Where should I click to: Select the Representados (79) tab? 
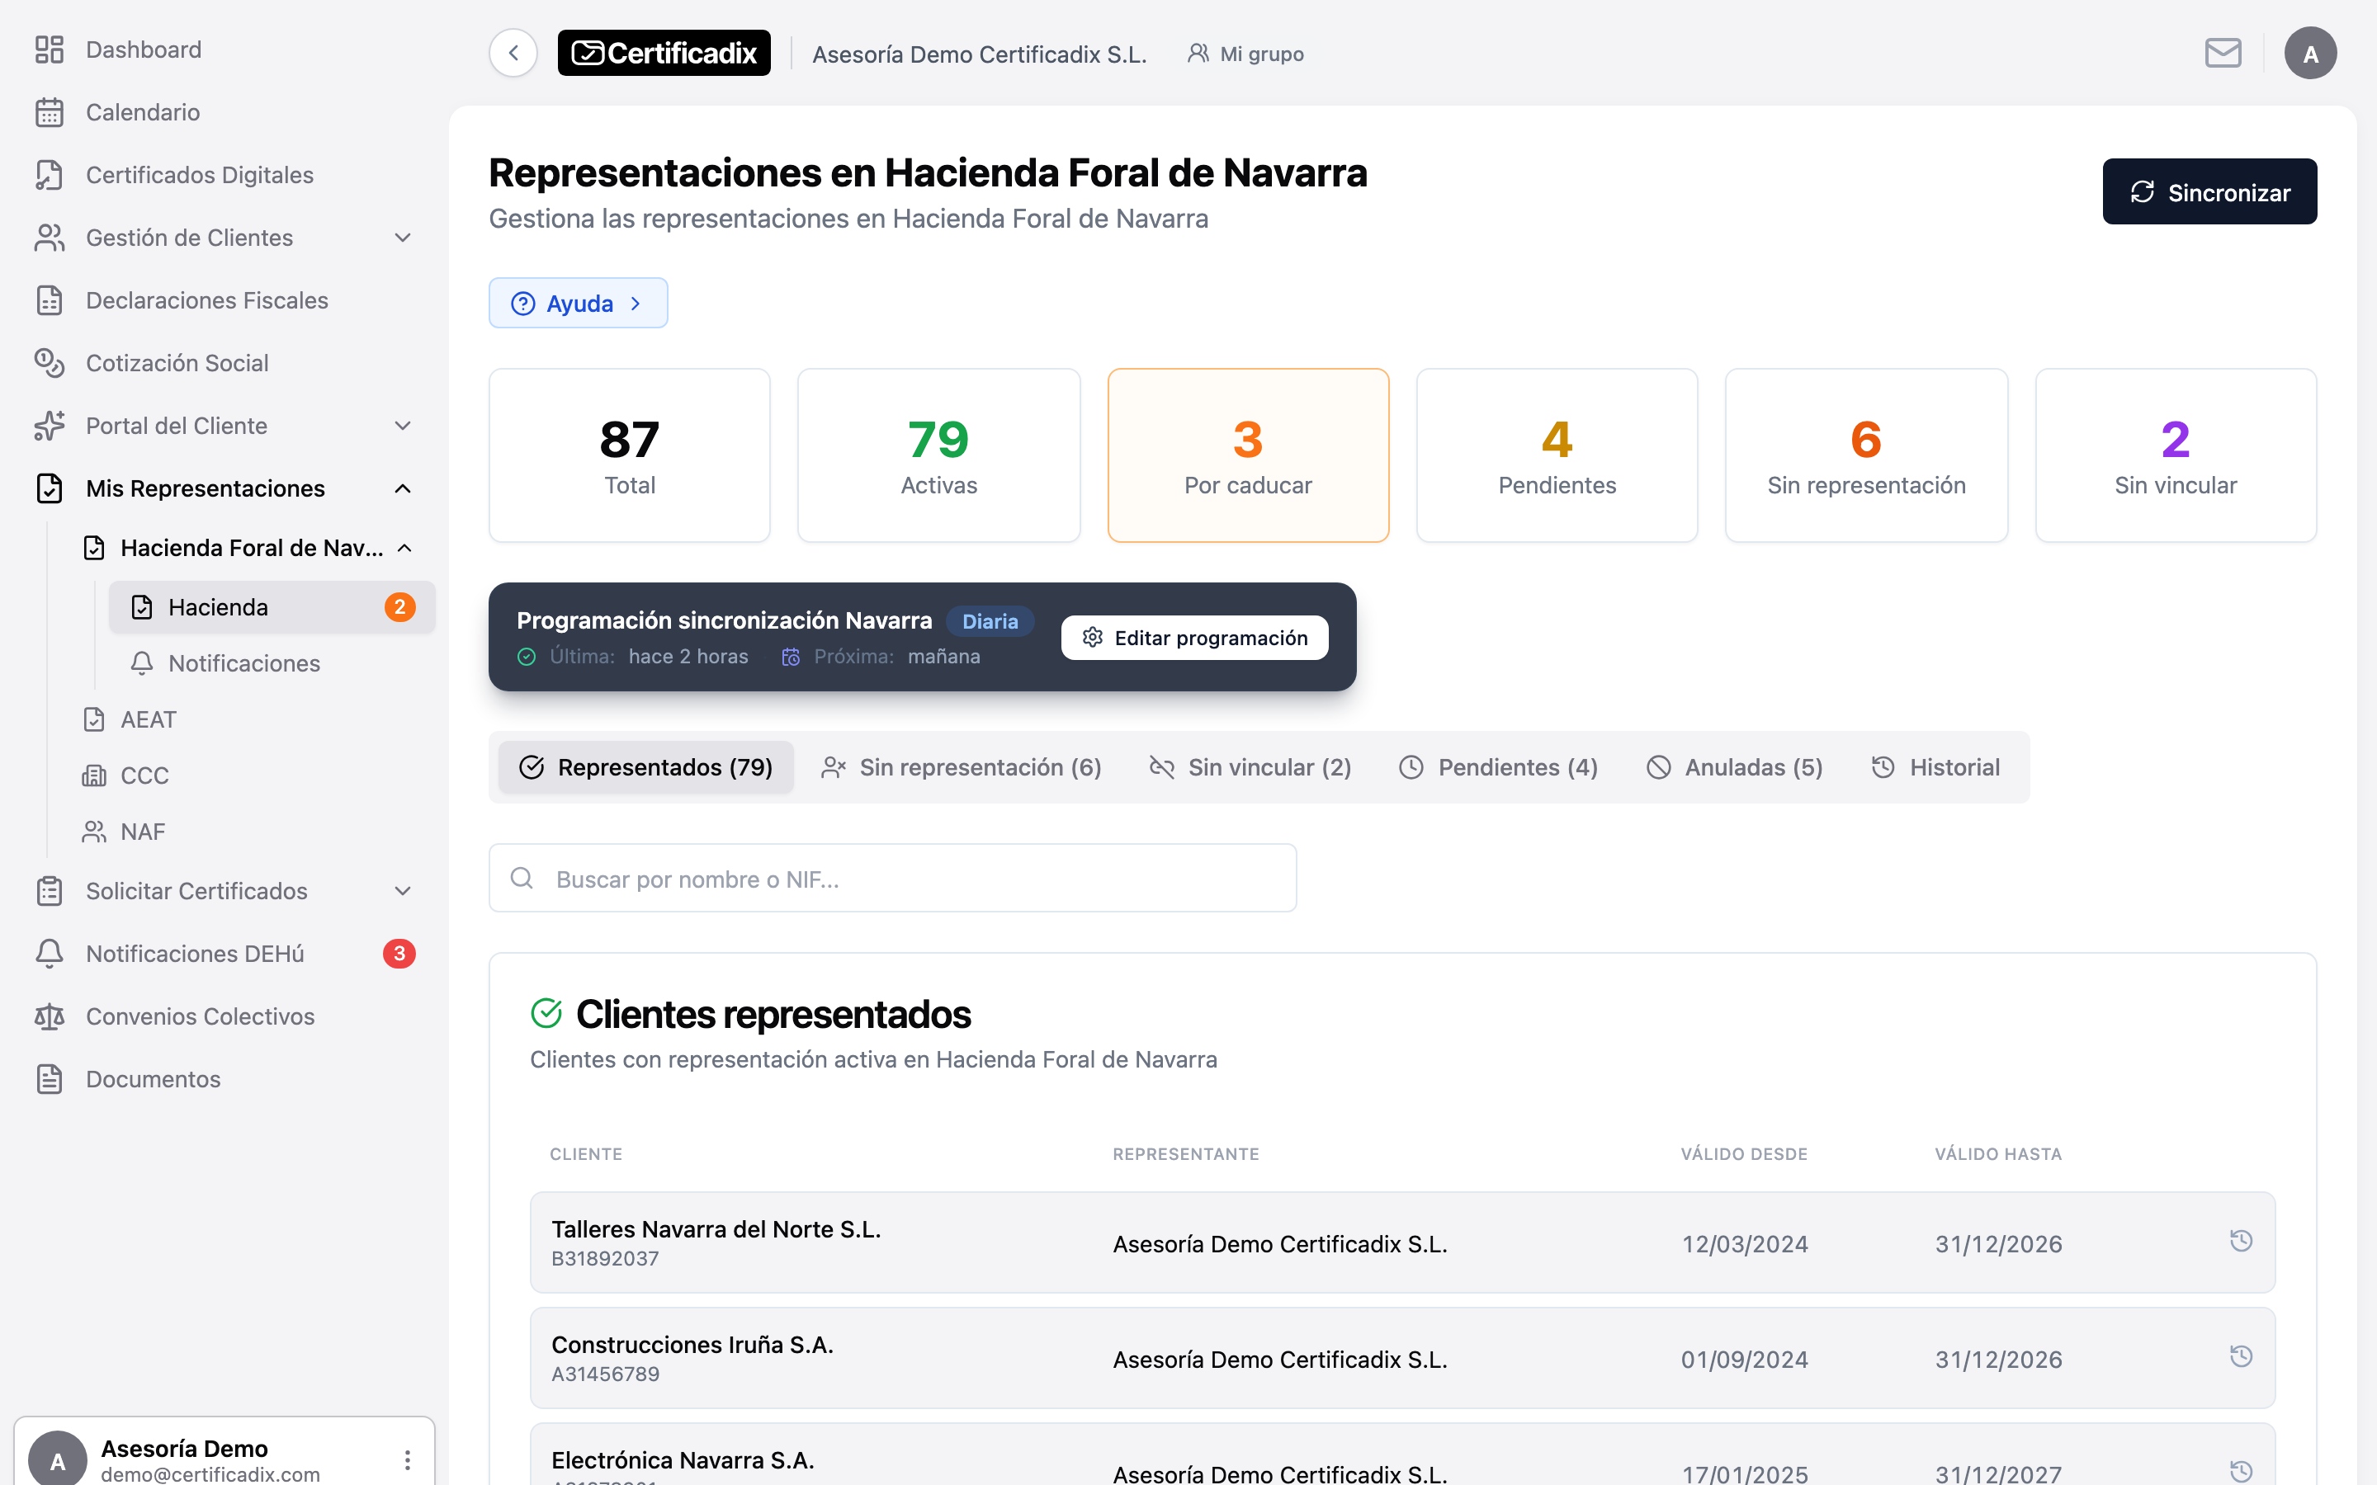click(645, 767)
